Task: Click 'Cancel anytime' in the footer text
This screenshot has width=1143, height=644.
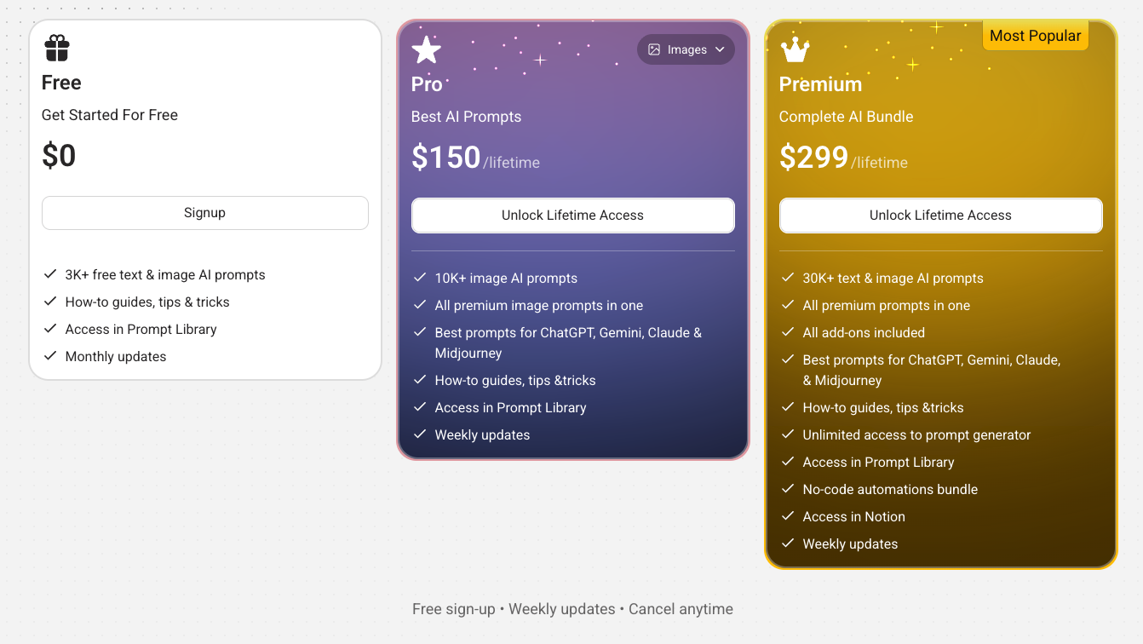Action: click(x=681, y=608)
